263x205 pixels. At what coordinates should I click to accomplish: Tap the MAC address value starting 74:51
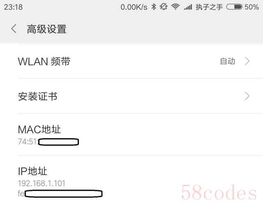pyautogui.click(x=48, y=142)
